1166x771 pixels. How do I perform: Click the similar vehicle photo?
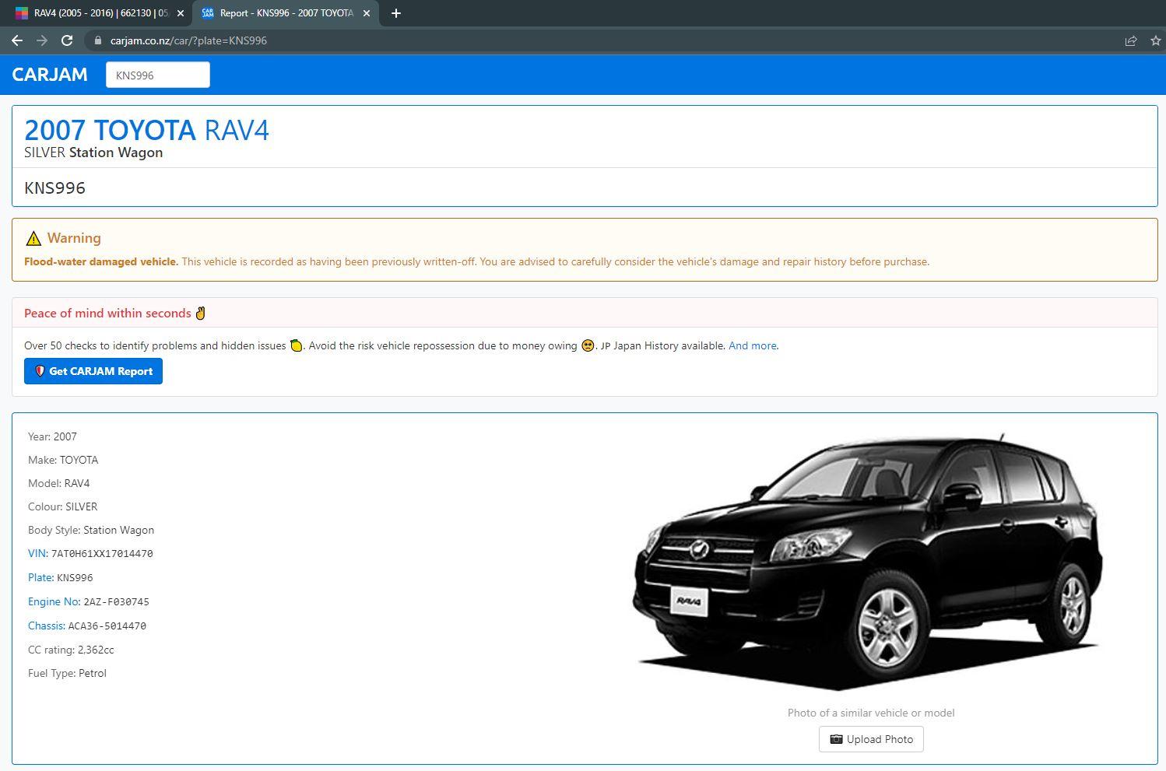pyautogui.click(x=870, y=562)
